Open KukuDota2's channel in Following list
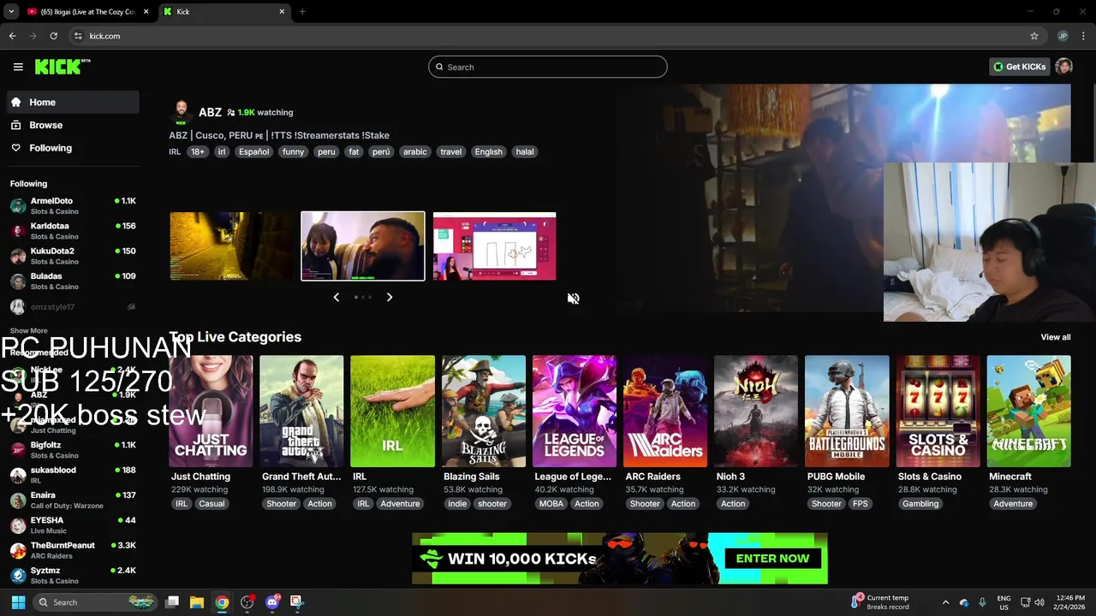 point(73,256)
